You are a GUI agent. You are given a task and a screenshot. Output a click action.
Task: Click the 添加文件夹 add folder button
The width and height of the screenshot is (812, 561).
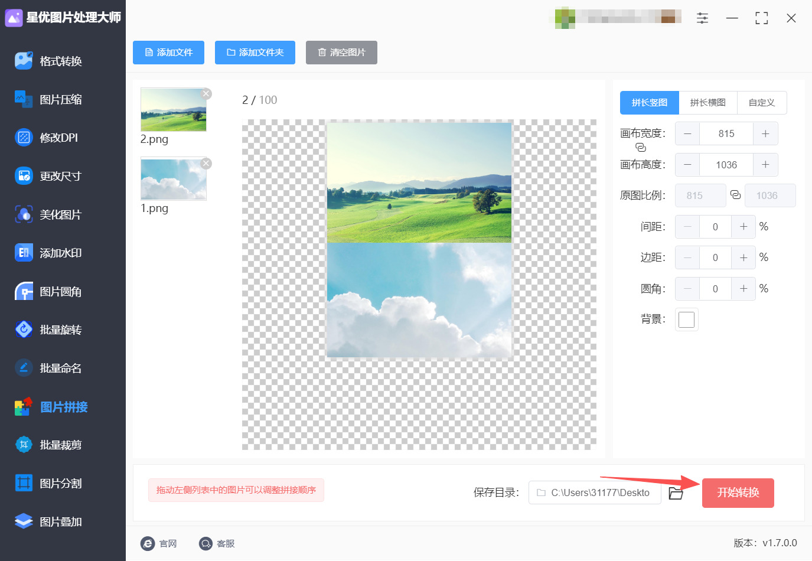pyautogui.click(x=255, y=53)
